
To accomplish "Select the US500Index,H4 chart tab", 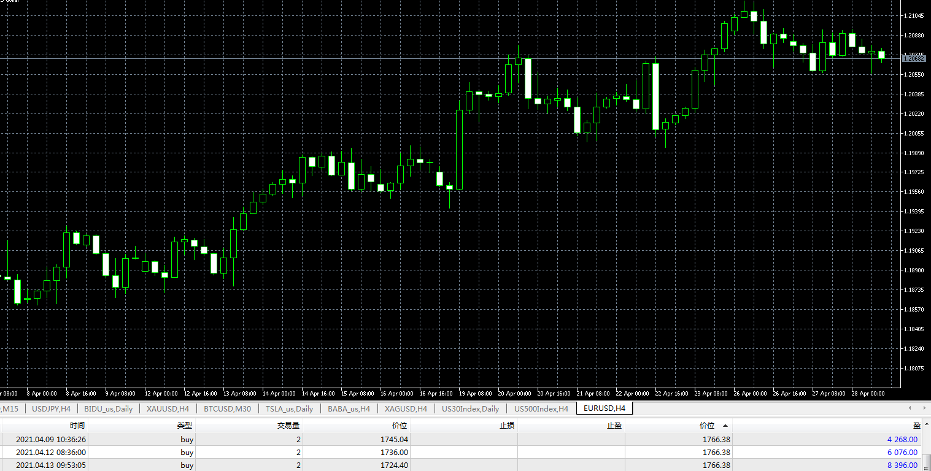I will 541,408.
